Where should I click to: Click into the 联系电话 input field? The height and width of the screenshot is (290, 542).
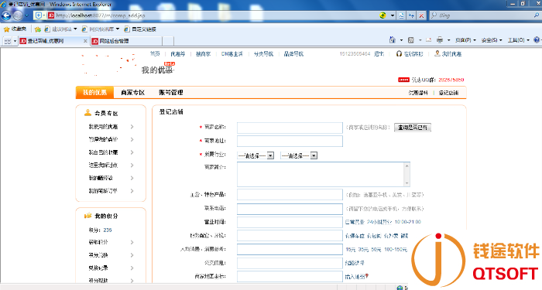290,209
